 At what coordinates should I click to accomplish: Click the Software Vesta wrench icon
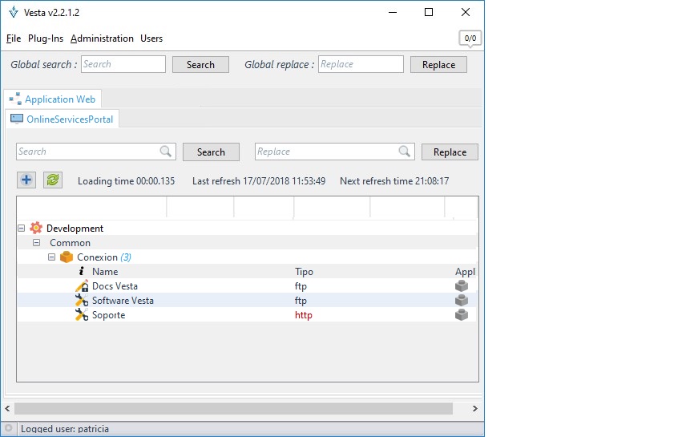(x=81, y=301)
